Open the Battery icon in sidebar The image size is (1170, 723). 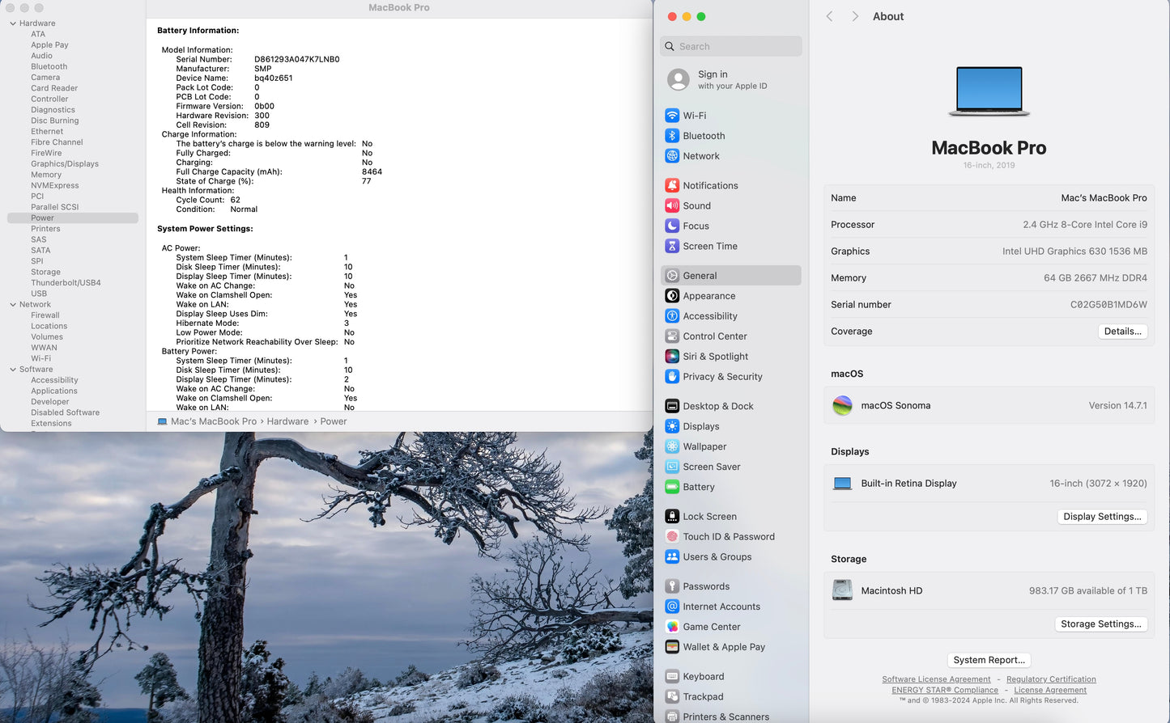point(672,487)
